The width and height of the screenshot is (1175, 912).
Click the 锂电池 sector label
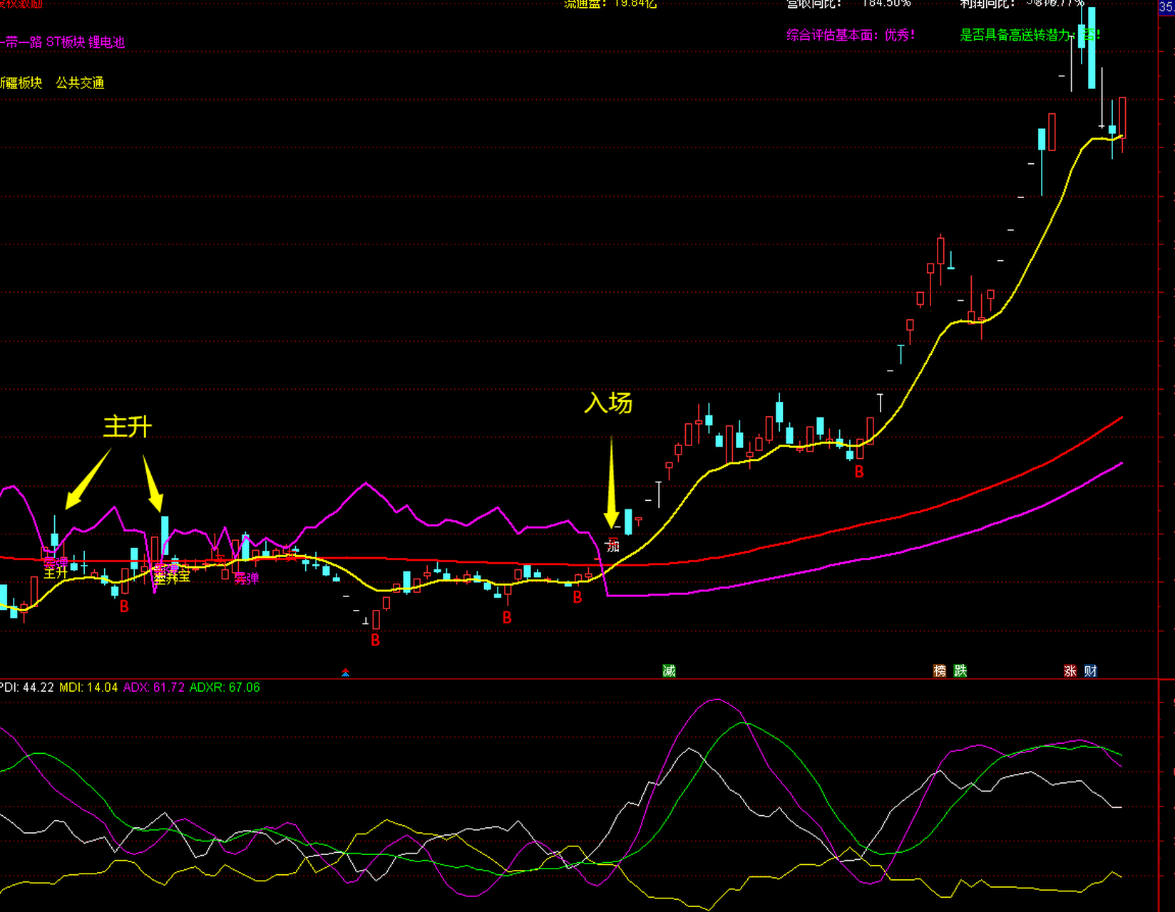coord(107,42)
